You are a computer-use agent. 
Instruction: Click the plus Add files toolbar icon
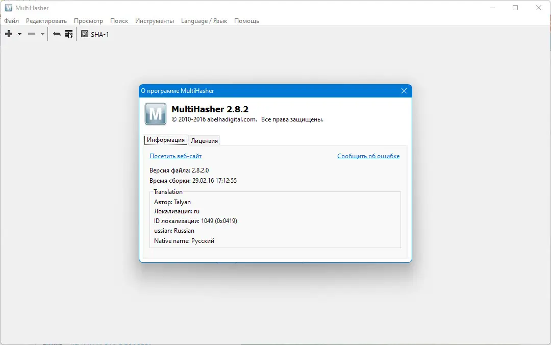point(9,34)
